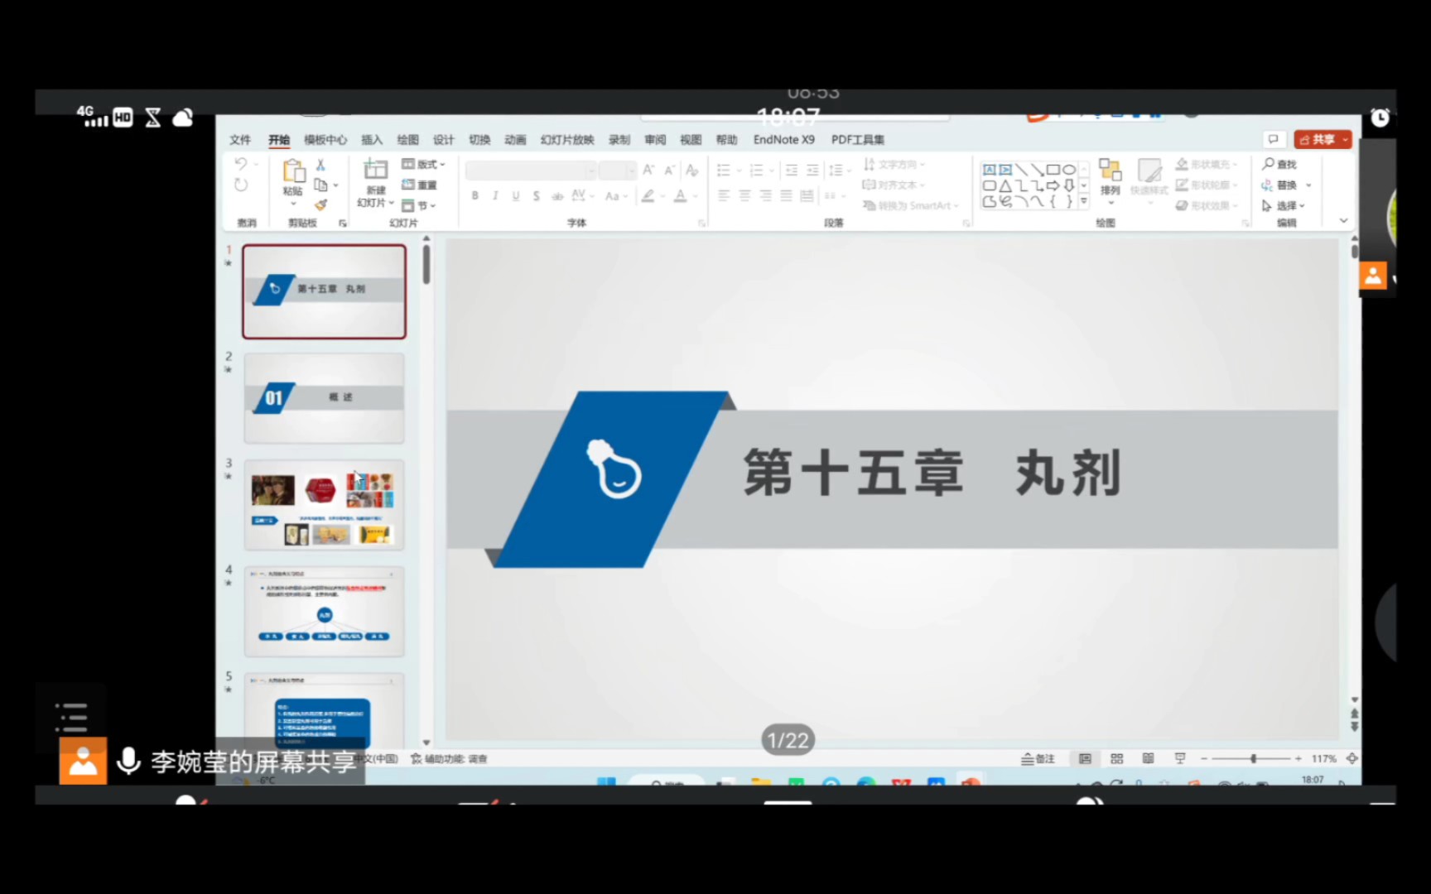The width and height of the screenshot is (1431, 894).
Task: Click Convert to SmartArt button
Action: point(910,205)
